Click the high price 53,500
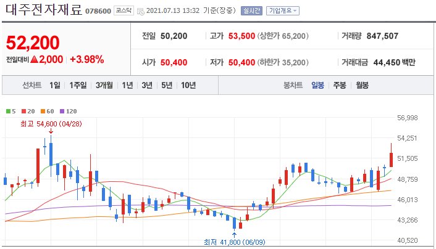This screenshot has height=249, width=436. point(241,36)
